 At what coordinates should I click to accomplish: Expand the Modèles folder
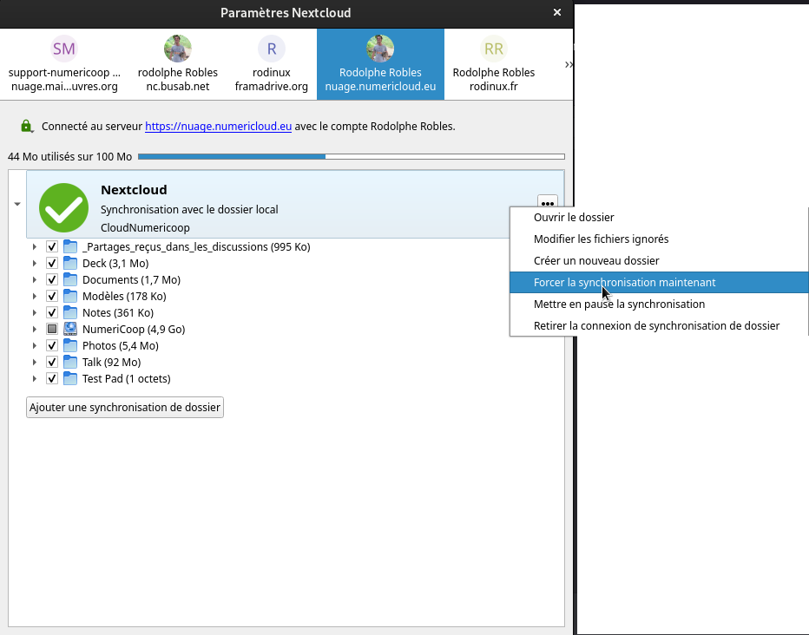(35, 297)
